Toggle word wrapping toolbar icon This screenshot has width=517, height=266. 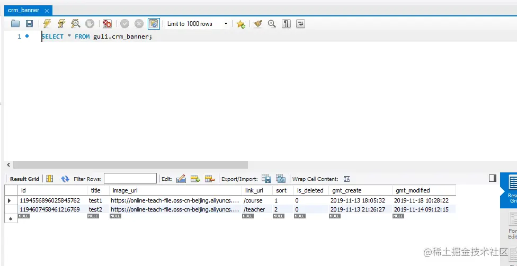click(300, 23)
